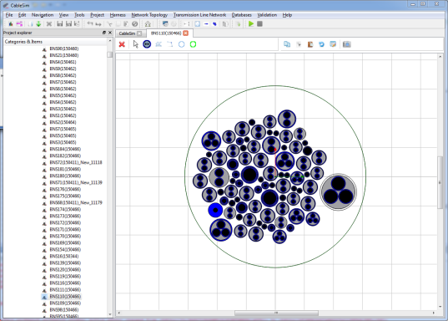Click the redo arrow in main toolbar
The width and height of the screenshot is (448, 321).
pos(98,24)
